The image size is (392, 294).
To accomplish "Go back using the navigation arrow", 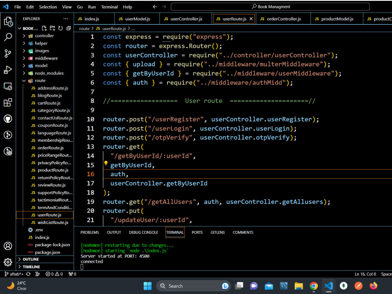I will [155, 7].
